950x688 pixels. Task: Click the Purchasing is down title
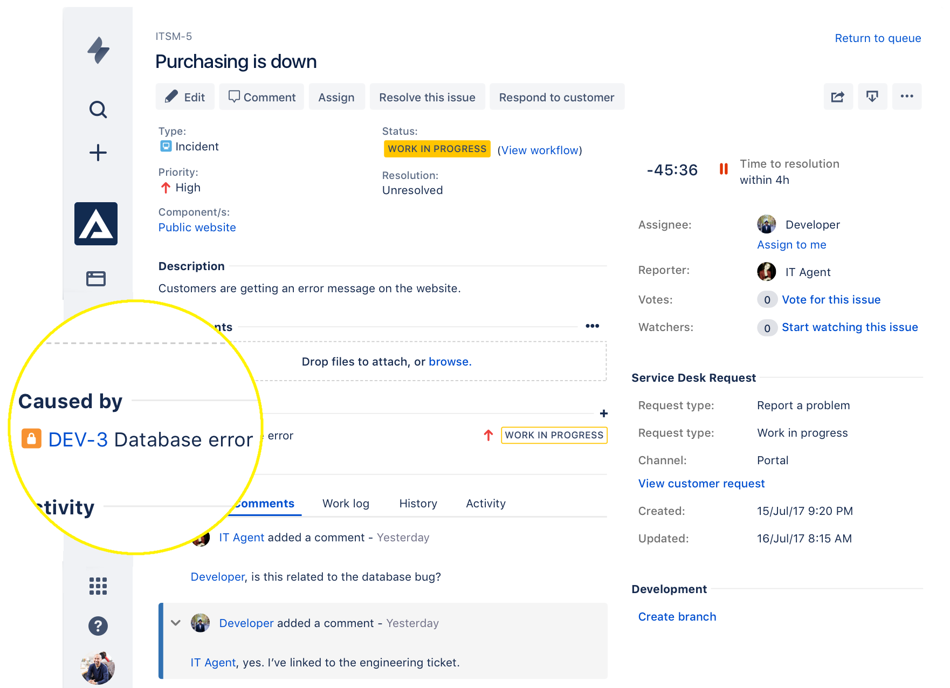click(236, 61)
